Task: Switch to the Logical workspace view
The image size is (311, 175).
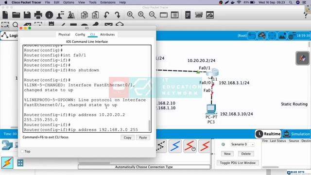Action: (x=9, y=35)
